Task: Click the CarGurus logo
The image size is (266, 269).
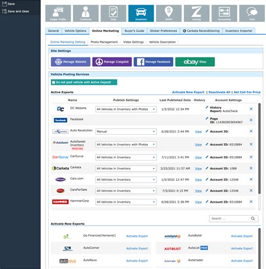Action: pos(60,157)
